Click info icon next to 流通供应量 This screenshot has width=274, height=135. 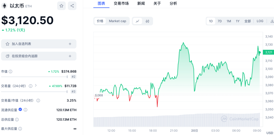25,110
